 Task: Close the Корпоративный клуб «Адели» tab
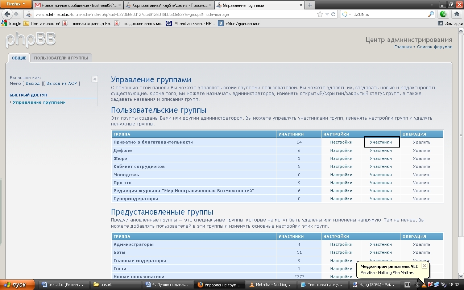tap(210, 5)
